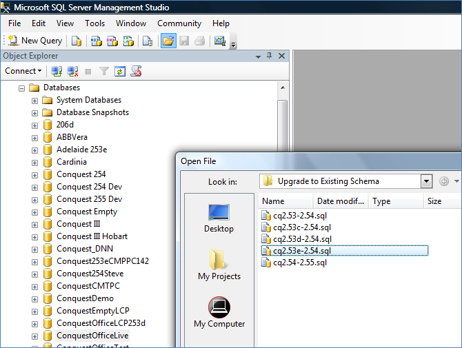Click the SQL Server Compact Query icon
The width and height of the screenshot is (462, 348).
coord(148,41)
